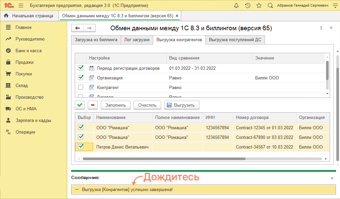The width and height of the screenshot is (340, 199).
Task: Sort by Наименование column header
Action: 123,118
